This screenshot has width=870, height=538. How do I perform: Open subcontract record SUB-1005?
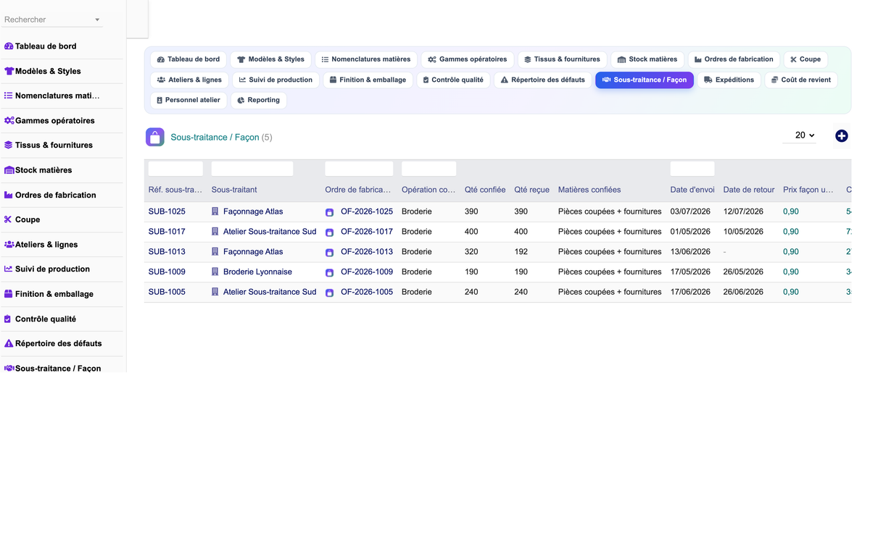coord(167,292)
